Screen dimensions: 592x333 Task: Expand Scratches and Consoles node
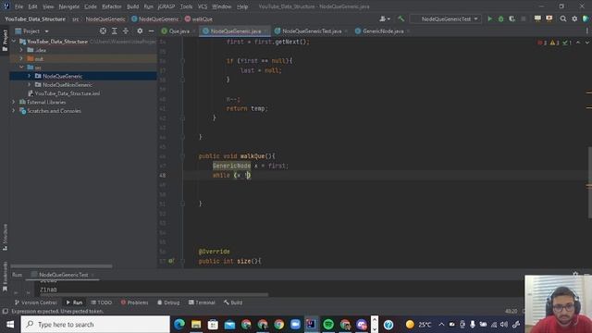point(14,111)
